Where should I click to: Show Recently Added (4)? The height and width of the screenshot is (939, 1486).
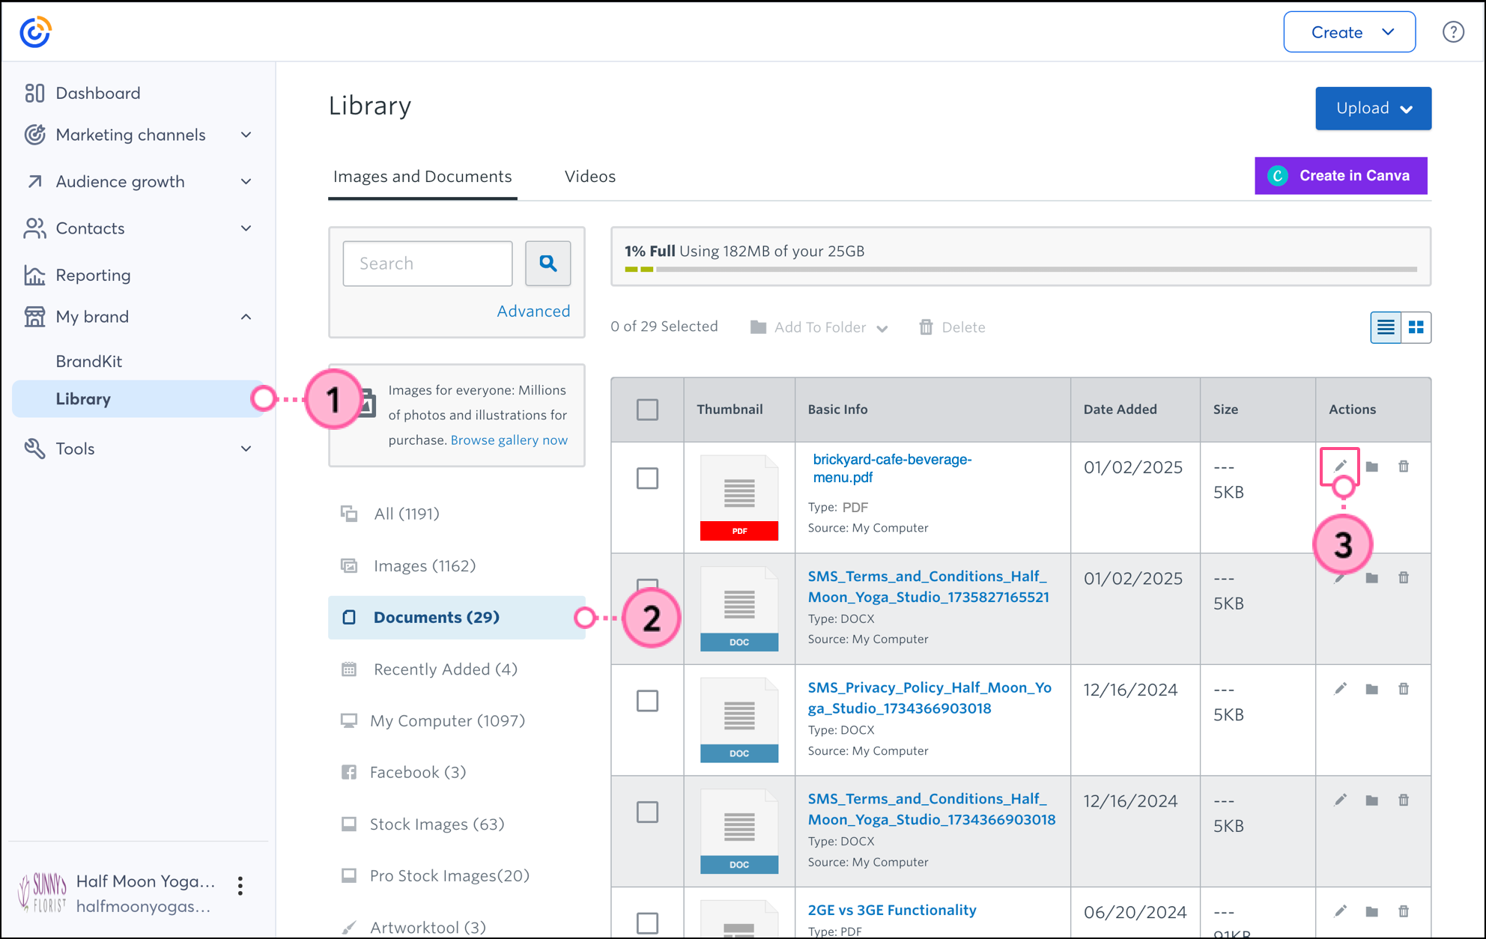[445, 669]
